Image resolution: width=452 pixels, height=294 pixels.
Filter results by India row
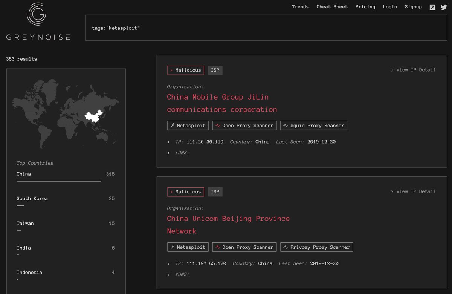(x=66, y=251)
